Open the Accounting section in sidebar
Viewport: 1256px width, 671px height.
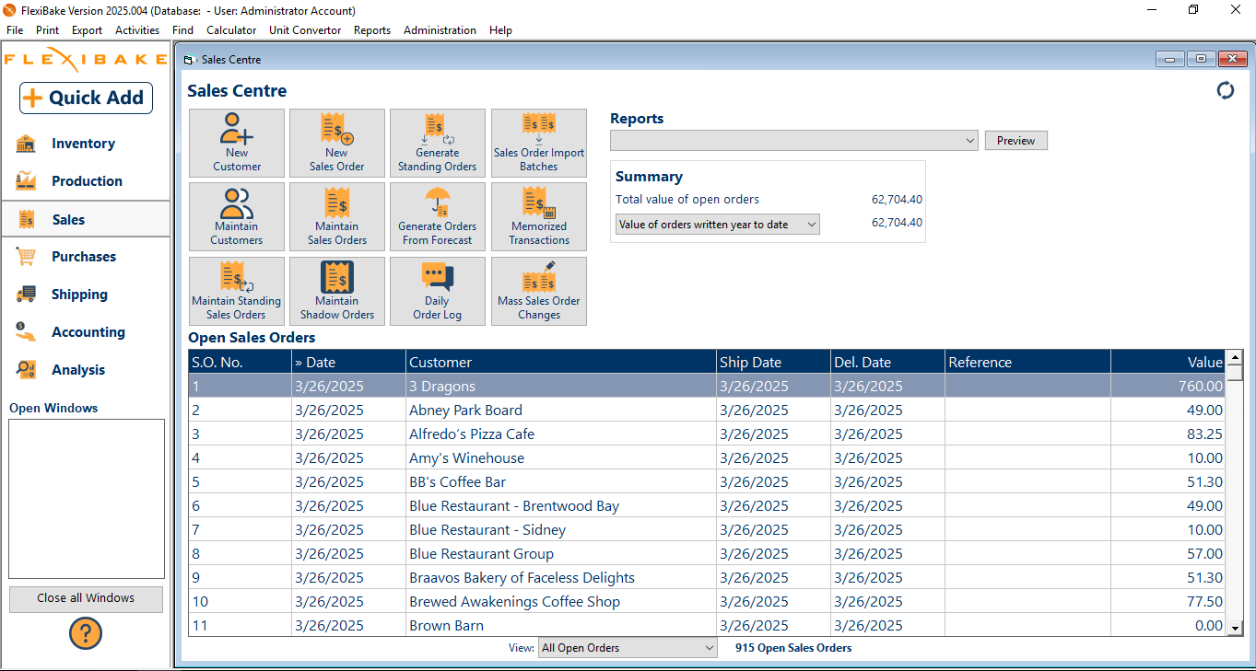(85, 332)
